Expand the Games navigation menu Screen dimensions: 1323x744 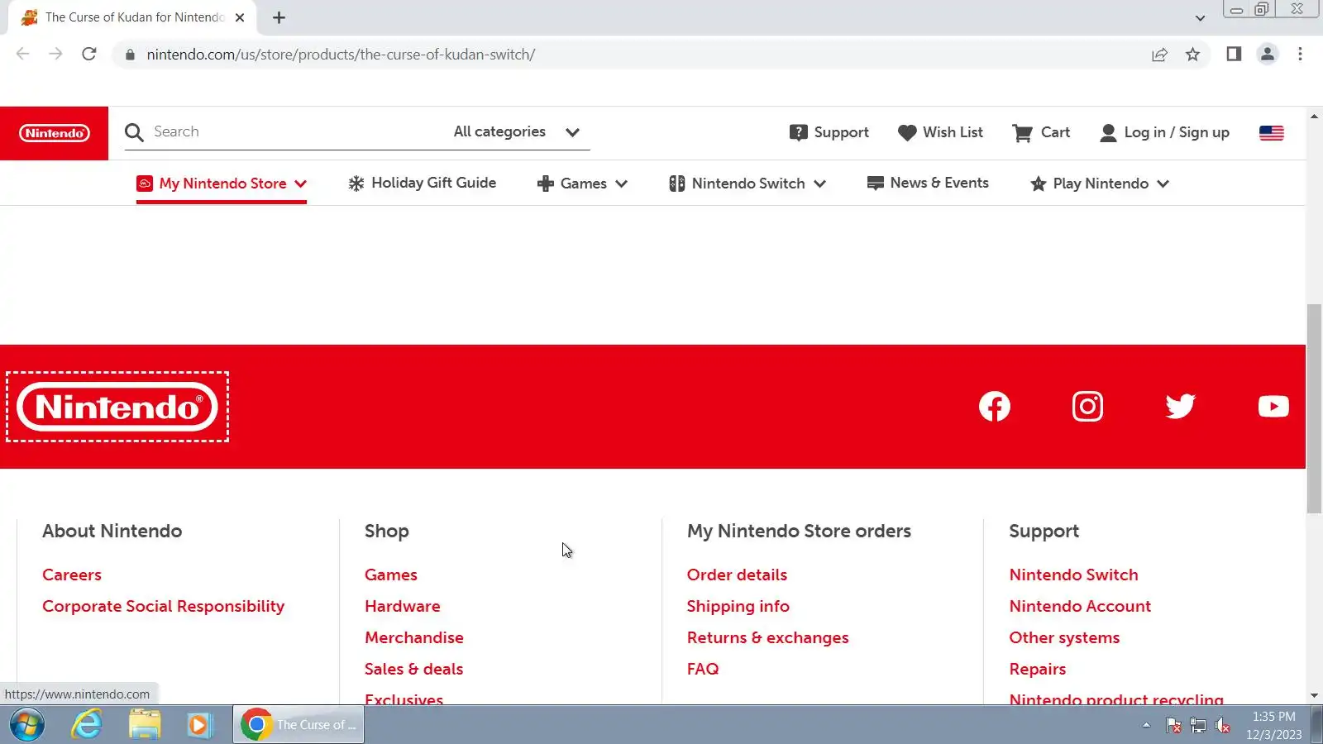coord(582,184)
